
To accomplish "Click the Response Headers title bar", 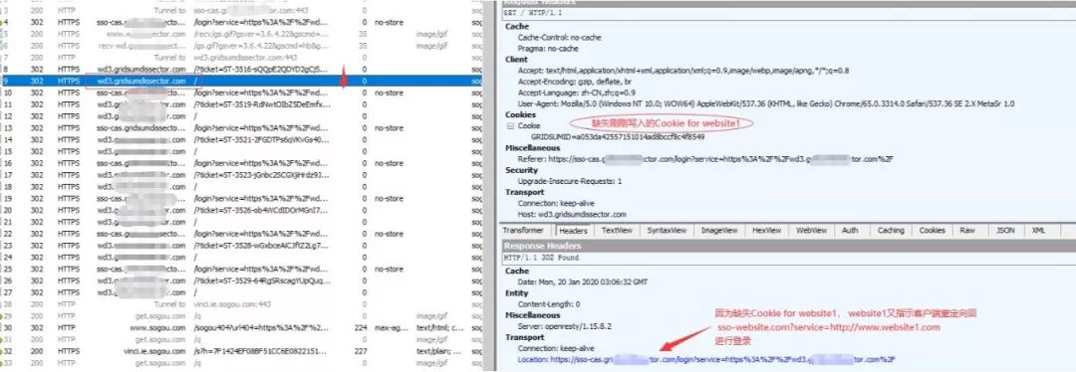I will [x=788, y=246].
